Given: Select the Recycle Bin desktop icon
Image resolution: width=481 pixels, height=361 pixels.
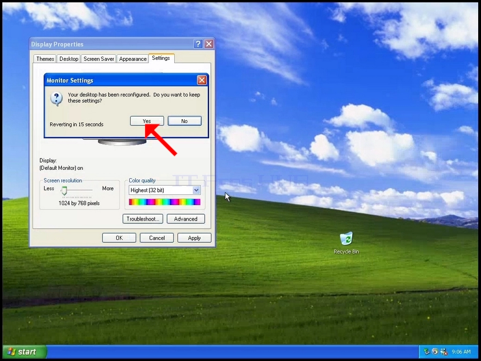Looking at the screenshot, I should [x=346, y=243].
